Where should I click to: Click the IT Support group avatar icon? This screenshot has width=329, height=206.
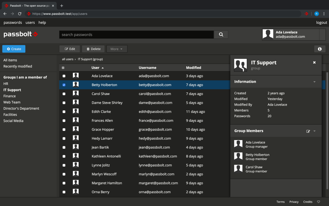coord(240,65)
